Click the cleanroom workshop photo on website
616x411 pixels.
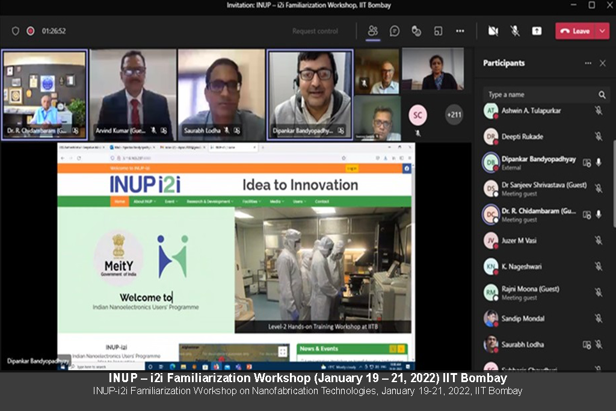[323, 270]
